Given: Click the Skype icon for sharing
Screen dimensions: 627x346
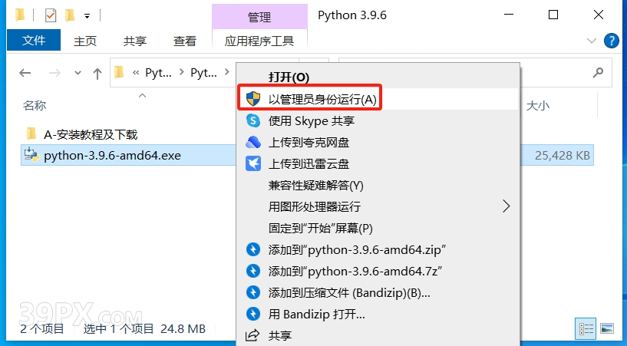Looking at the screenshot, I should [x=253, y=120].
